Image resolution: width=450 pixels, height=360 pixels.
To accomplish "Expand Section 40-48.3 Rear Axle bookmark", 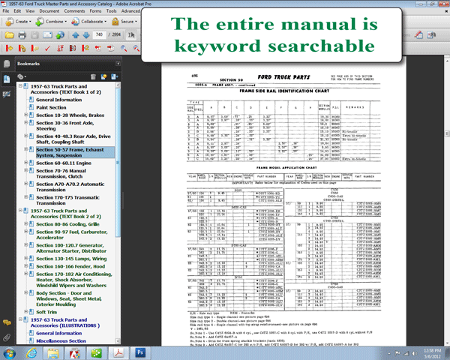I will click(25, 136).
